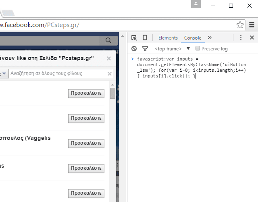This screenshot has width=258, height=202.
Task: Open the friend filter dropdown arrow
Action: [x=4, y=73]
